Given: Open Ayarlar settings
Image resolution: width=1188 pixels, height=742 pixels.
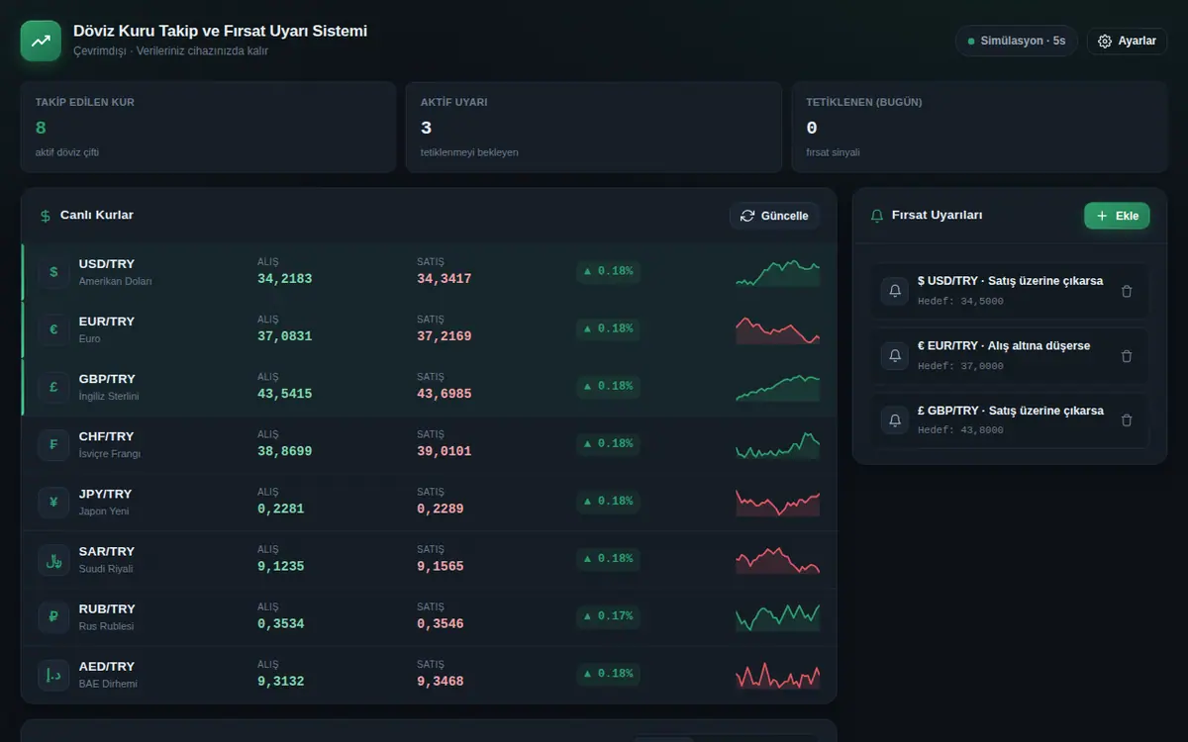Looking at the screenshot, I should [1127, 41].
